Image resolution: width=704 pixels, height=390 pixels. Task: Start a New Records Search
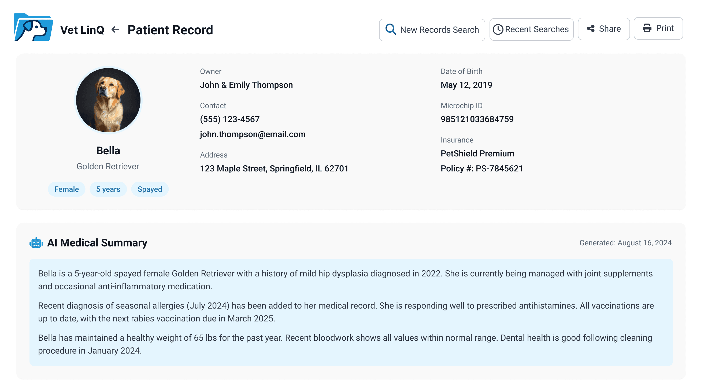[x=432, y=29]
